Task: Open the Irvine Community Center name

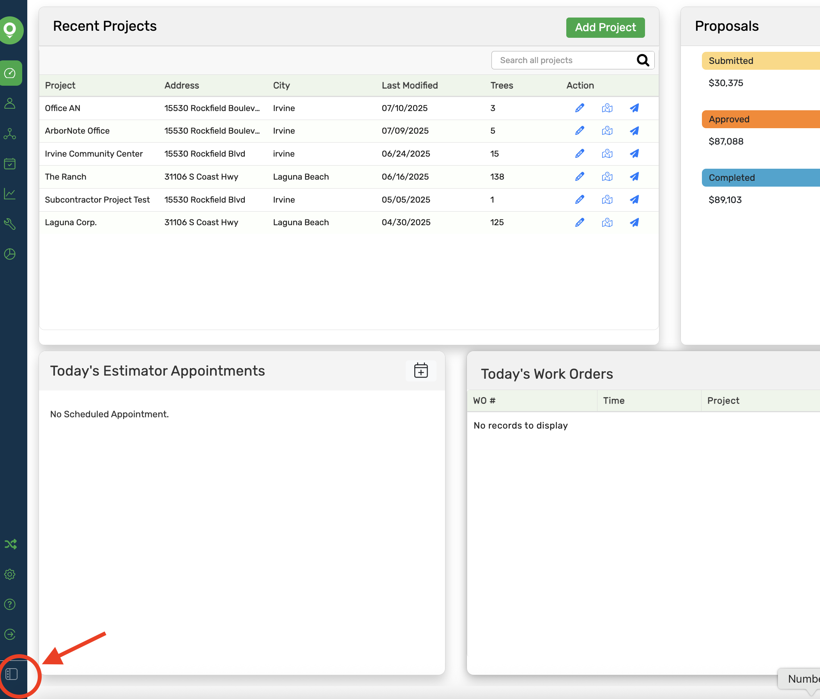Action: click(94, 154)
